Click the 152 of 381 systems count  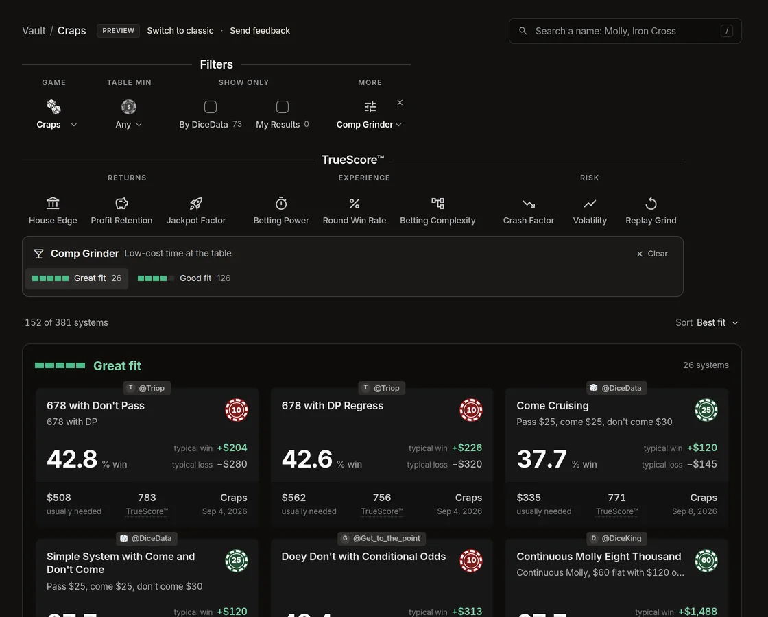tap(67, 322)
